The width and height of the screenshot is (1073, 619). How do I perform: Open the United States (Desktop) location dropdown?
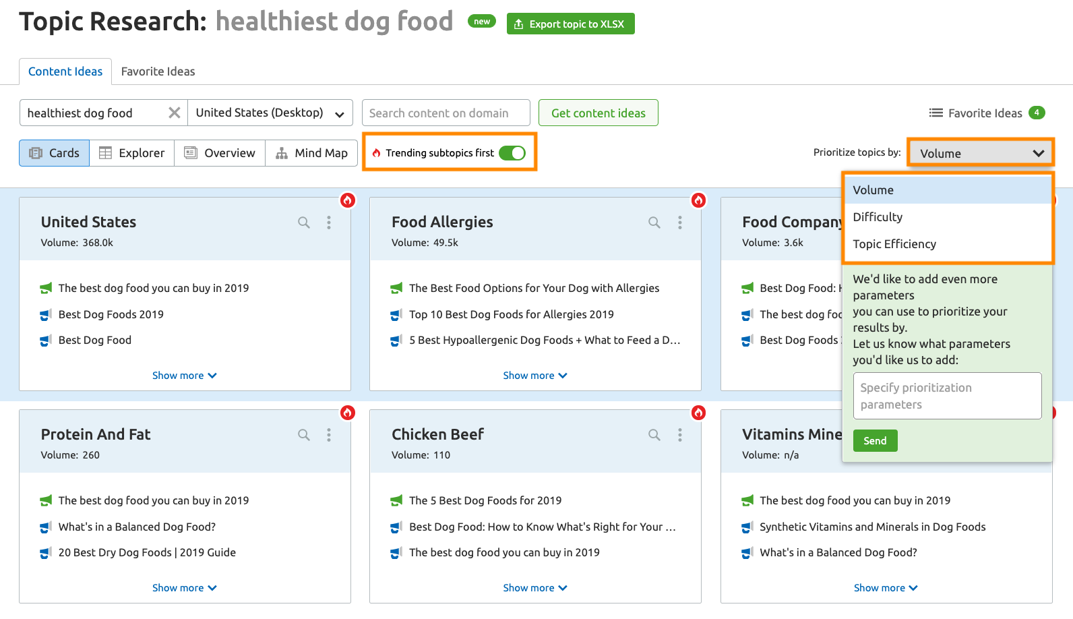pyautogui.click(x=269, y=113)
